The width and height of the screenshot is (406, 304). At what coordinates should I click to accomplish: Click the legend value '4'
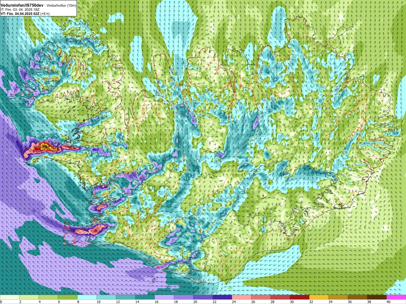pos(39,302)
